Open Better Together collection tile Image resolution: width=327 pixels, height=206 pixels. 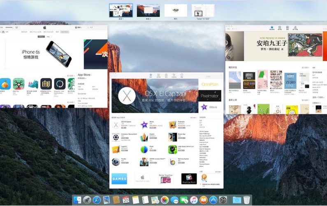(166, 179)
